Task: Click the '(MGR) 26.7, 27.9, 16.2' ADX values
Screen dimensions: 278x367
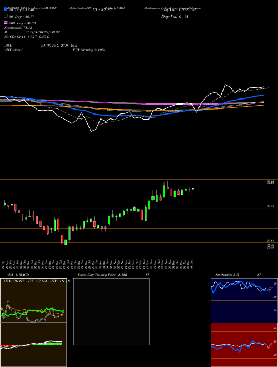Action: (59, 46)
